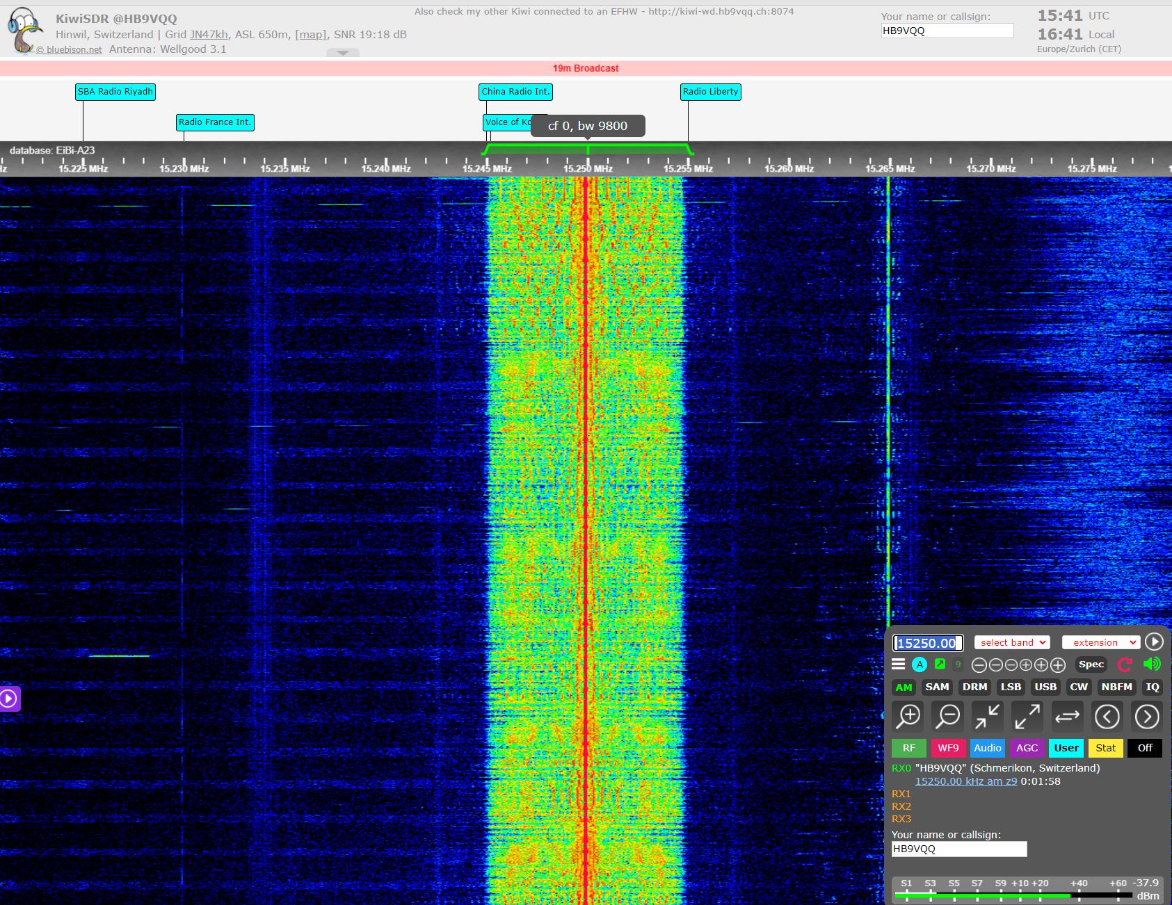
Task: Click the Voice of Korea station label
Action: (x=507, y=122)
